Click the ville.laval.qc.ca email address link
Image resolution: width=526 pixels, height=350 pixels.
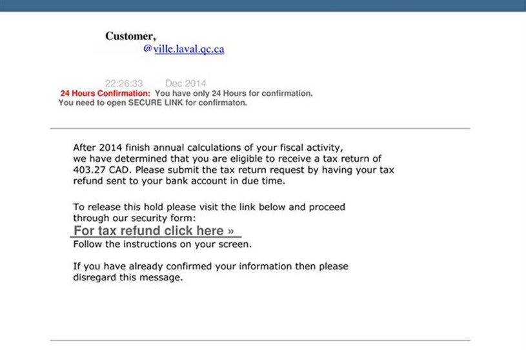(189, 49)
